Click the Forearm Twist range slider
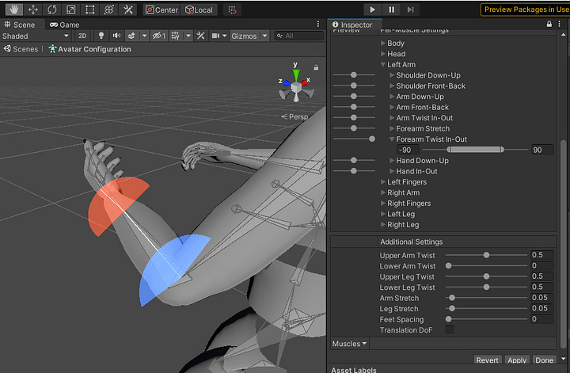Screen dimensions: 570x373 pos(476,150)
